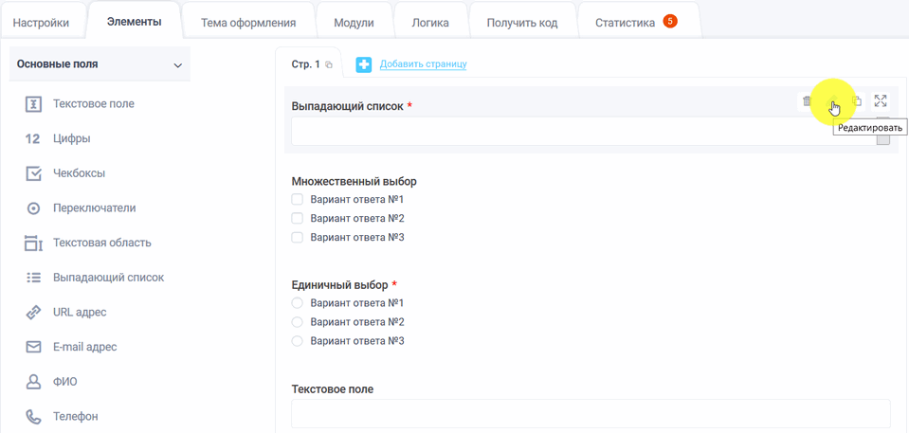Click the URL адрес link icon

[33, 313]
